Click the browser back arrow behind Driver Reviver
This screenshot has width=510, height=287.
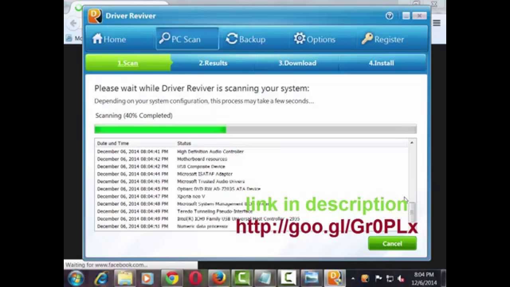click(73, 23)
